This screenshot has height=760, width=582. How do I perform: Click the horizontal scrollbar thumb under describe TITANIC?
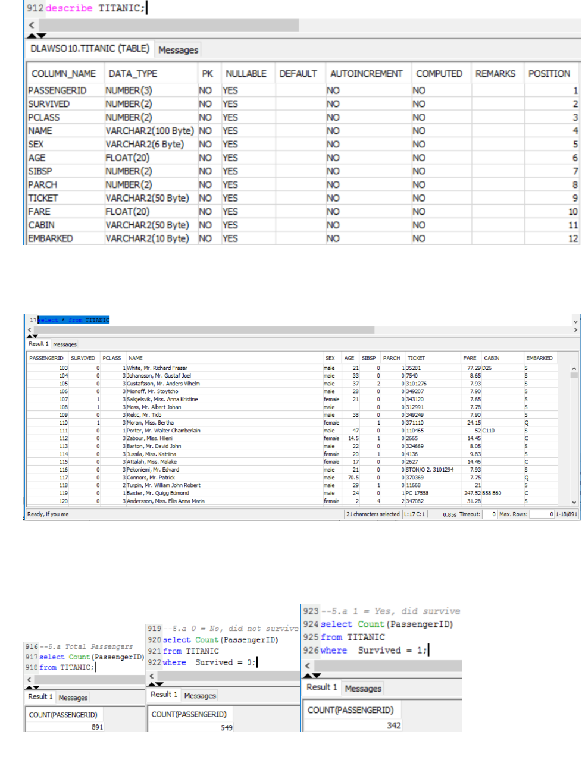[168, 25]
